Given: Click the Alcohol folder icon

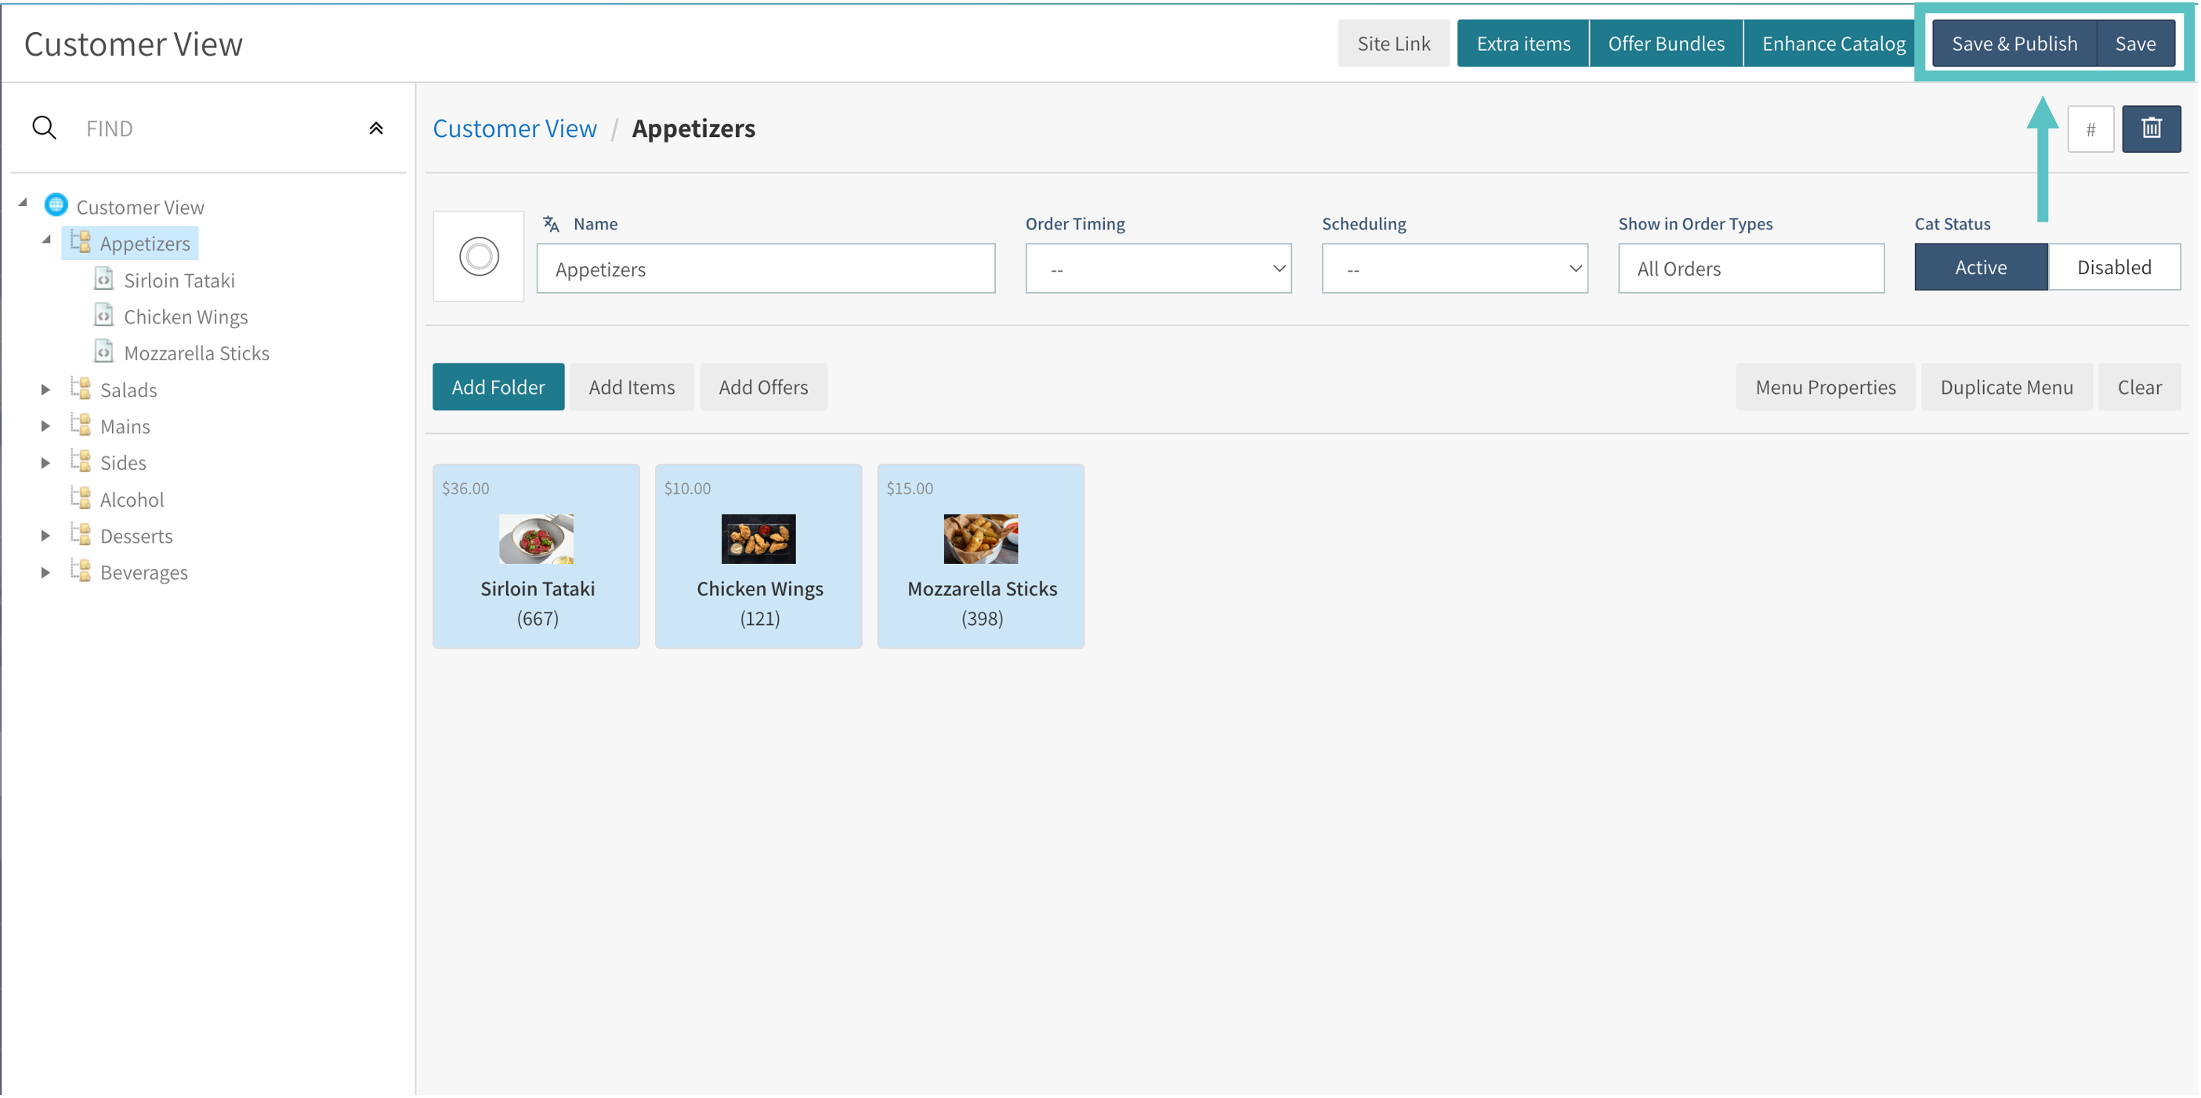Looking at the screenshot, I should [81, 499].
